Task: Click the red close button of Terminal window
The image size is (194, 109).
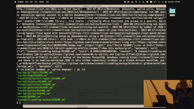Action: tap(18, 6)
